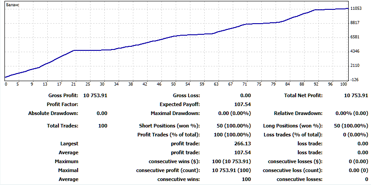Click the Absolute Drawdown label
The image size is (371, 185).
(53, 113)
